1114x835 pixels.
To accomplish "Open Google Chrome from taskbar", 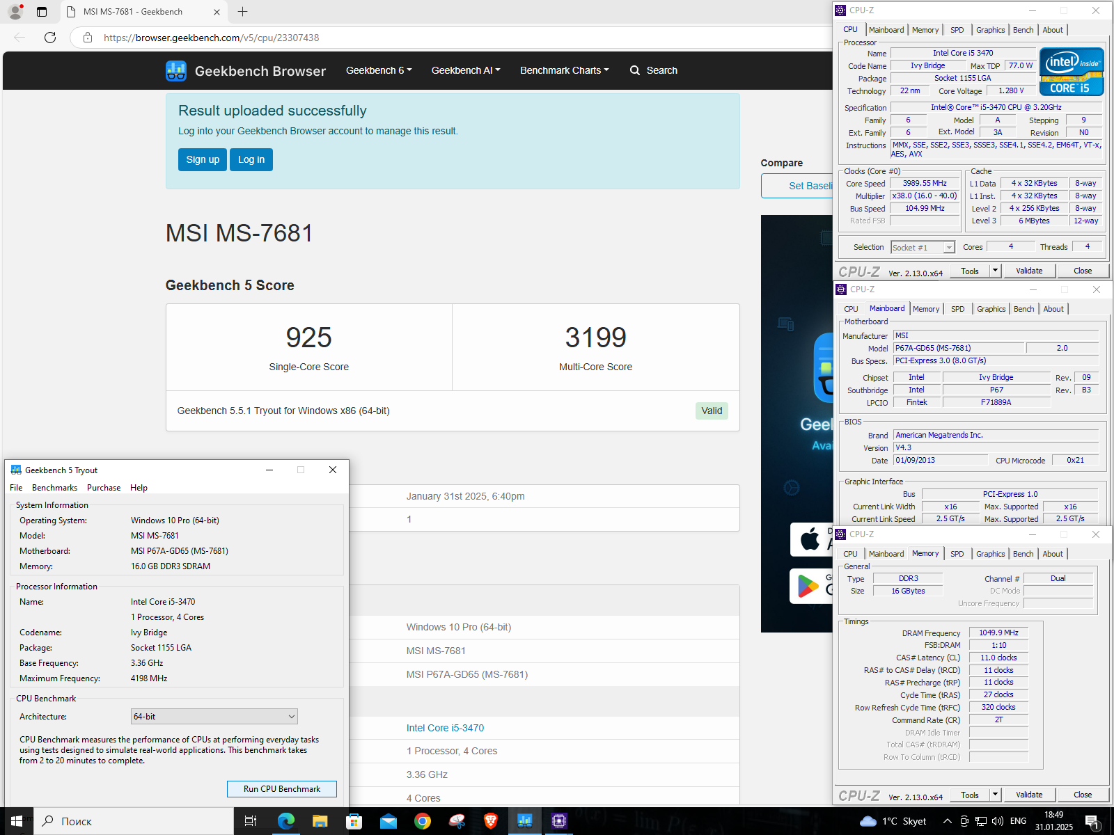I will tap(422, 821).
